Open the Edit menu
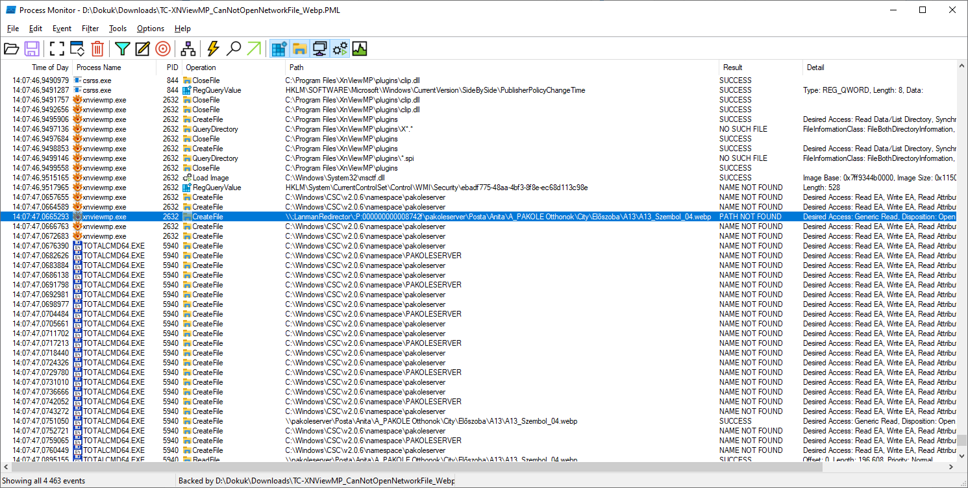968x488 pixels. (36, 29)
